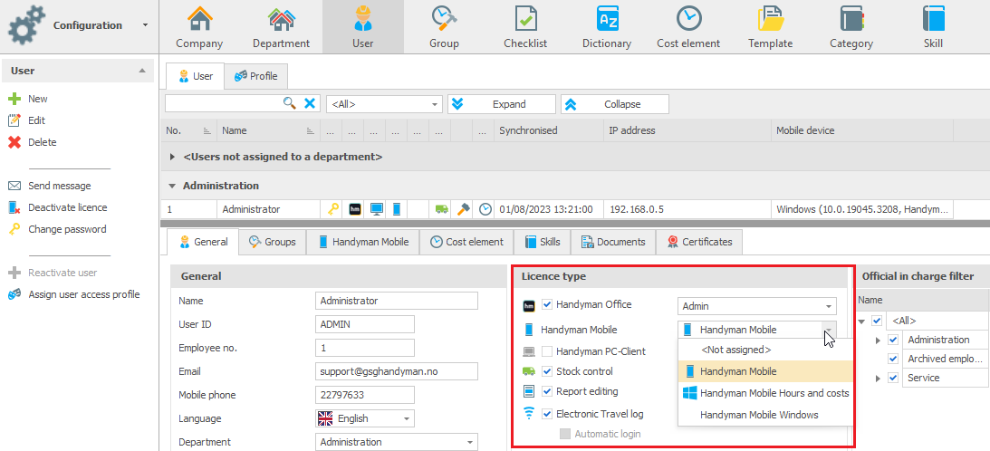Image resolution: width=990 pixels, height=451 pixels.
Task: Click the Mobile phone input field
Action: [x=365, y=395]
